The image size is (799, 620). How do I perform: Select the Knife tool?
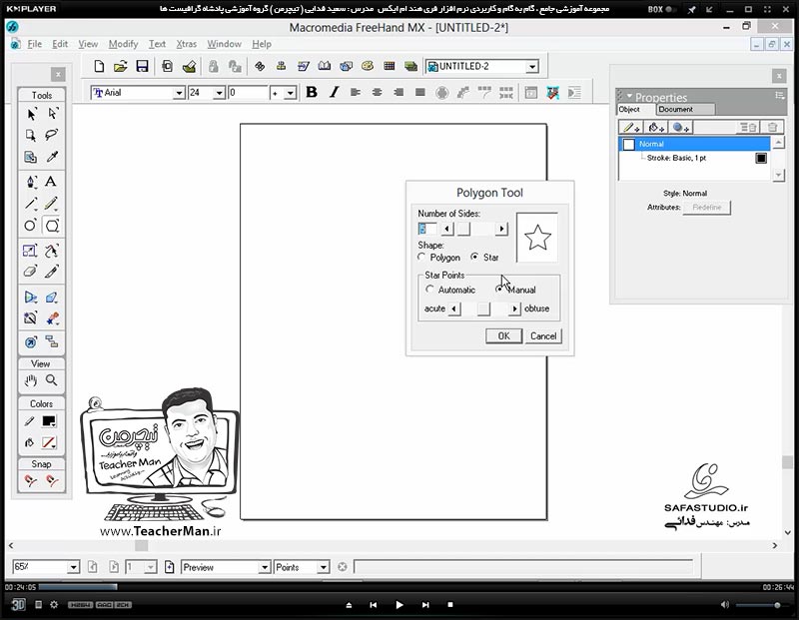[x=51, y=271]
